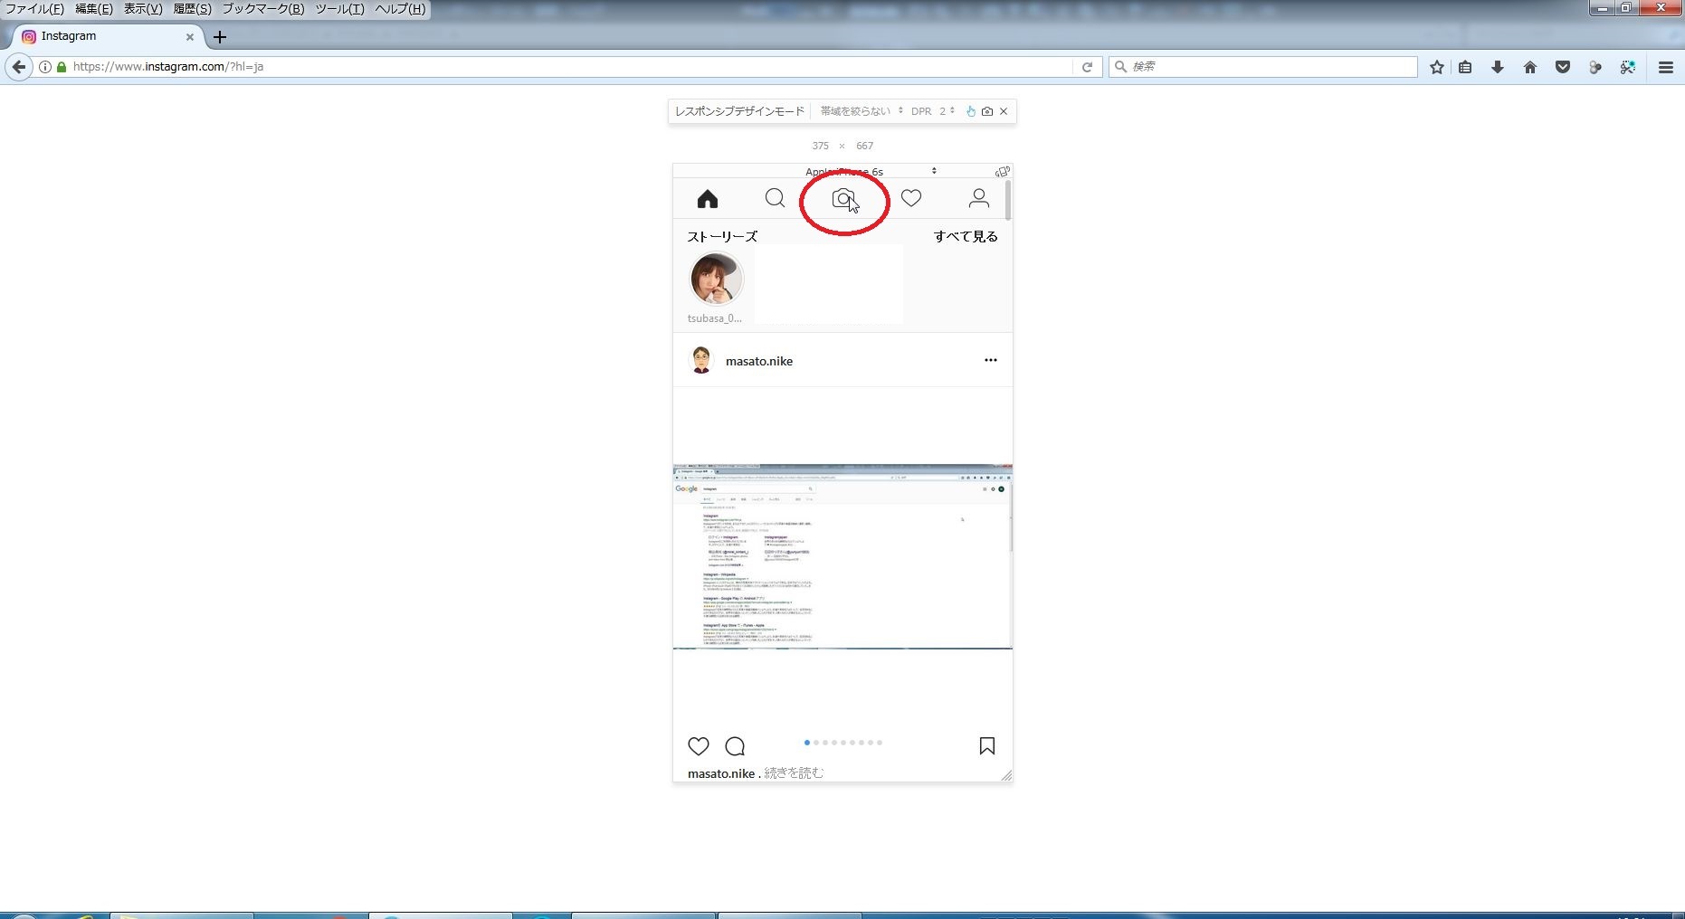Save the page to Pocket
The height and width of the screenshot is (919, 1685).
pos(1563,67)
